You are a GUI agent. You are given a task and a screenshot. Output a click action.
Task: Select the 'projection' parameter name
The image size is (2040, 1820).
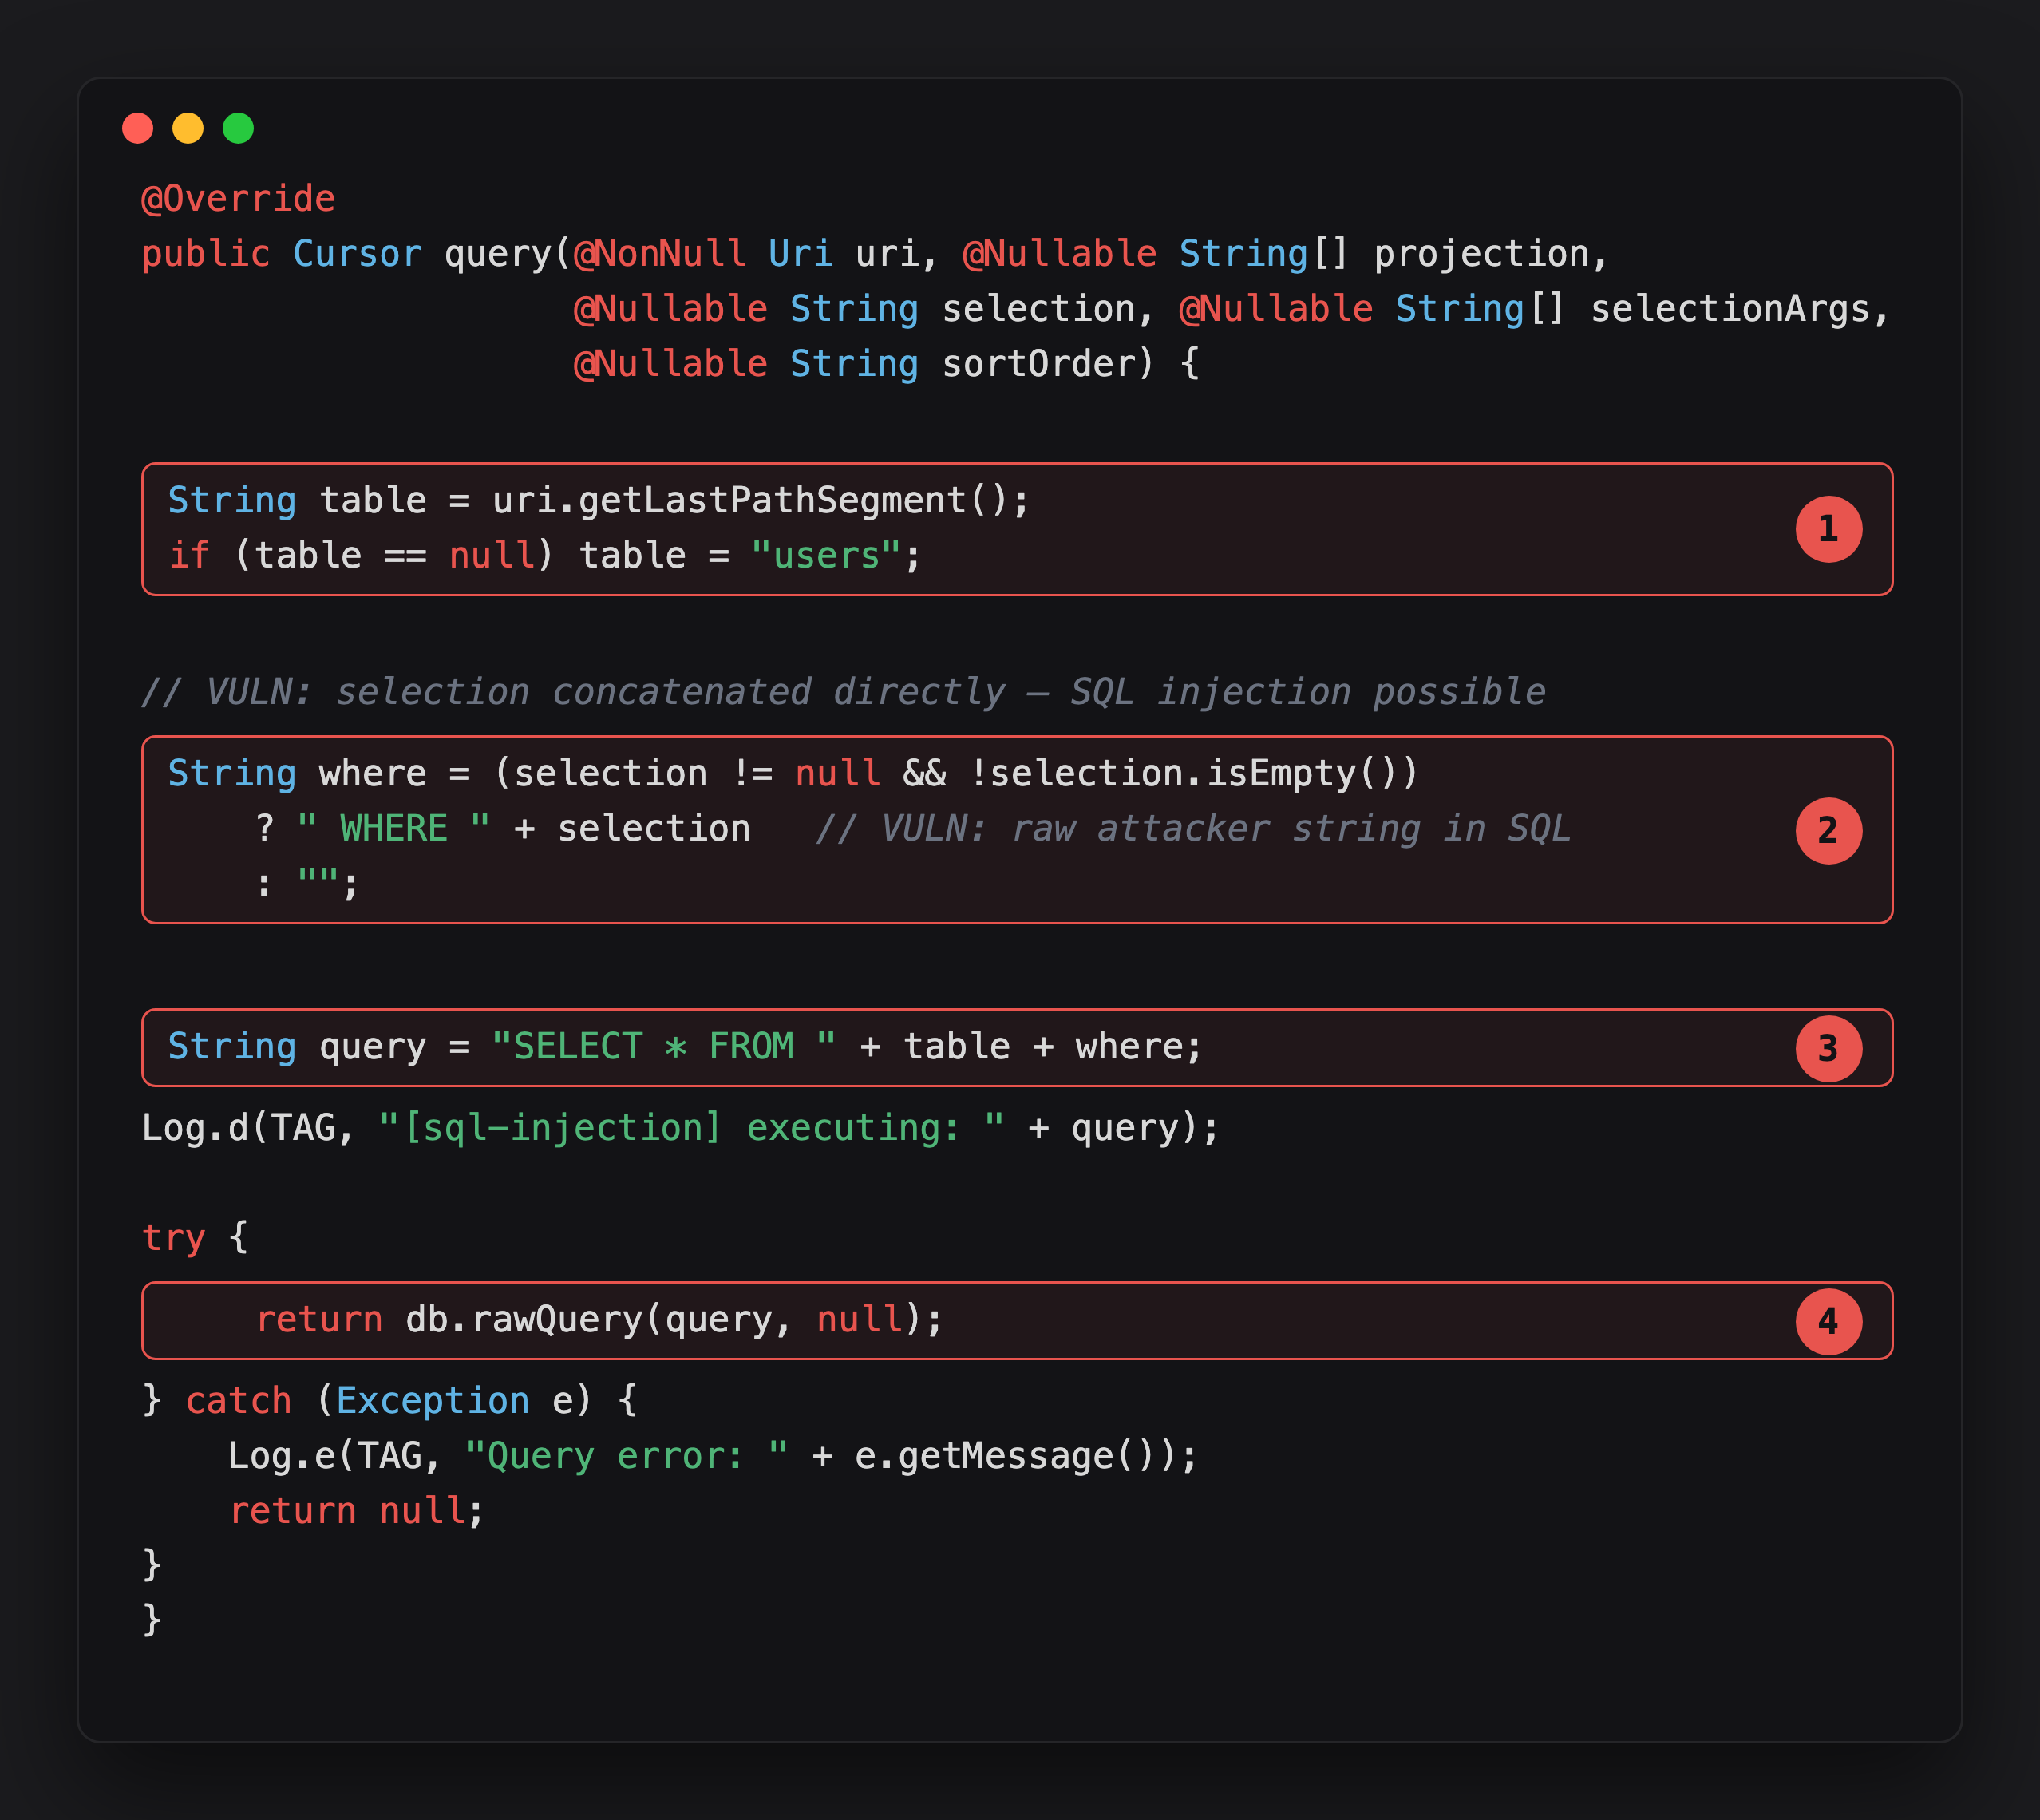(1480, 254)
